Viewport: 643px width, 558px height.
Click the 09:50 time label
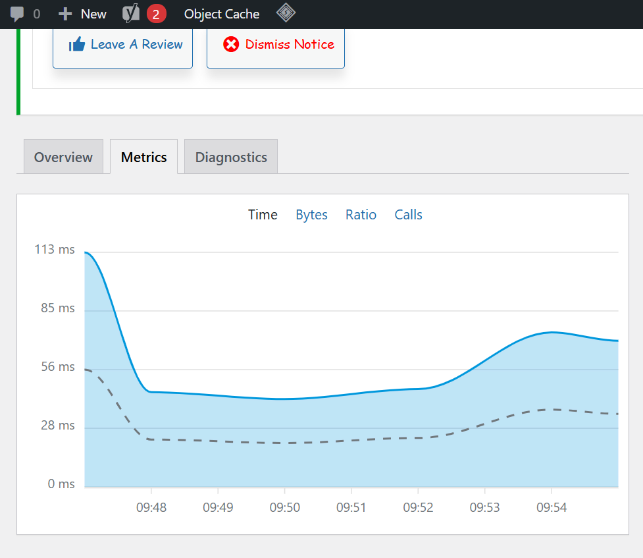click(x=284, y=507)
